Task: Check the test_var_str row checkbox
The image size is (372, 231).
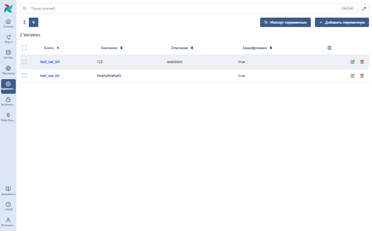Action: [24, 76]
